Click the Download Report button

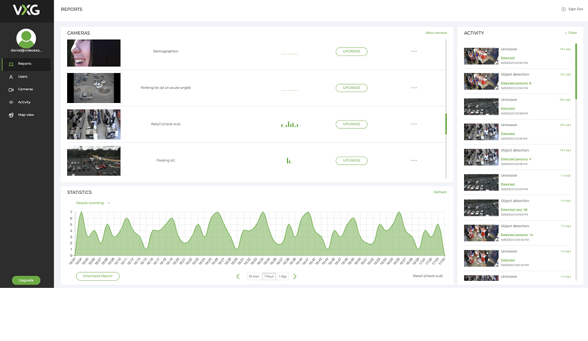click(x=98, y=276)
